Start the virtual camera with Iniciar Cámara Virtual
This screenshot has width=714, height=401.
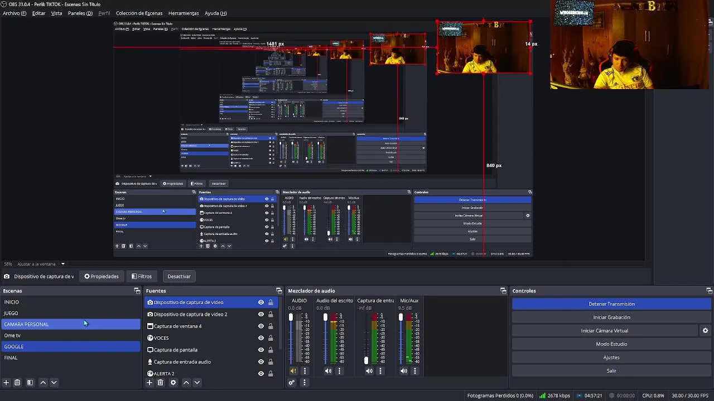click(605, 331)
